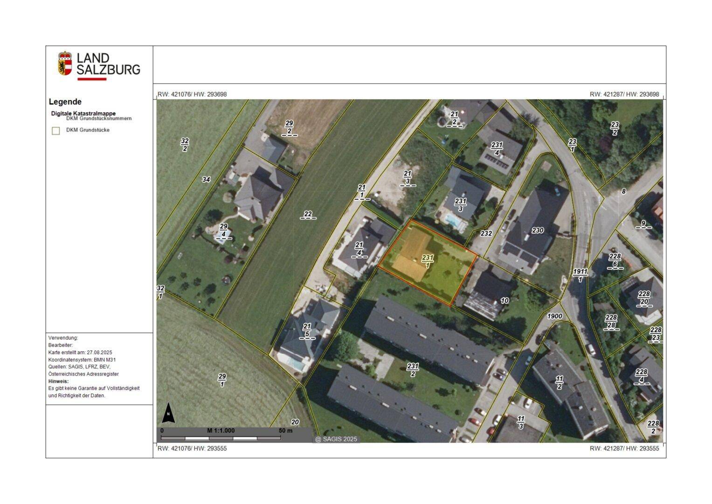Click parcel number label 231/2
This screenshot has height=504, width=712.
coord(413,370)
